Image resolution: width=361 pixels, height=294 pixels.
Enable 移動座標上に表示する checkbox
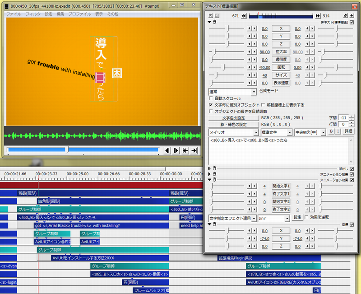263,105
